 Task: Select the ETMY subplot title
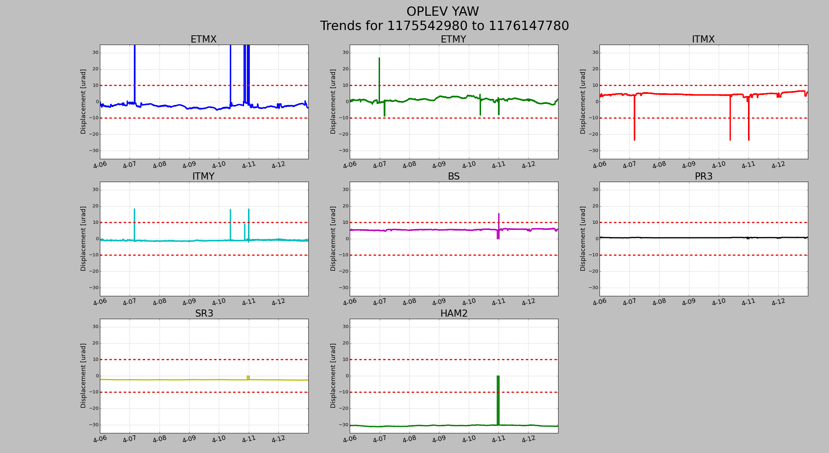[x=453, y=39]
